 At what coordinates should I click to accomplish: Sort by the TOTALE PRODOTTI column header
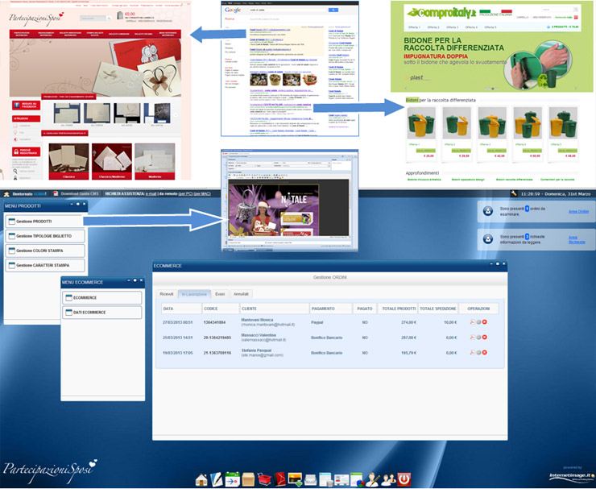pyautogui.click(x=399, y=309)
